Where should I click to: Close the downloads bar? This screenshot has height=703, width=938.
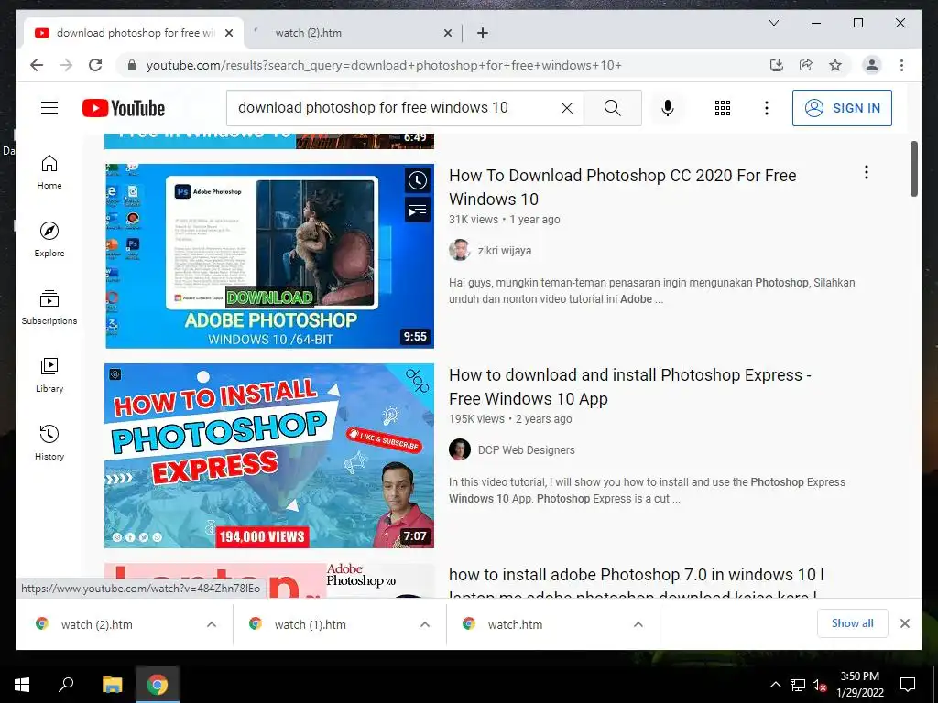(904, 623)
